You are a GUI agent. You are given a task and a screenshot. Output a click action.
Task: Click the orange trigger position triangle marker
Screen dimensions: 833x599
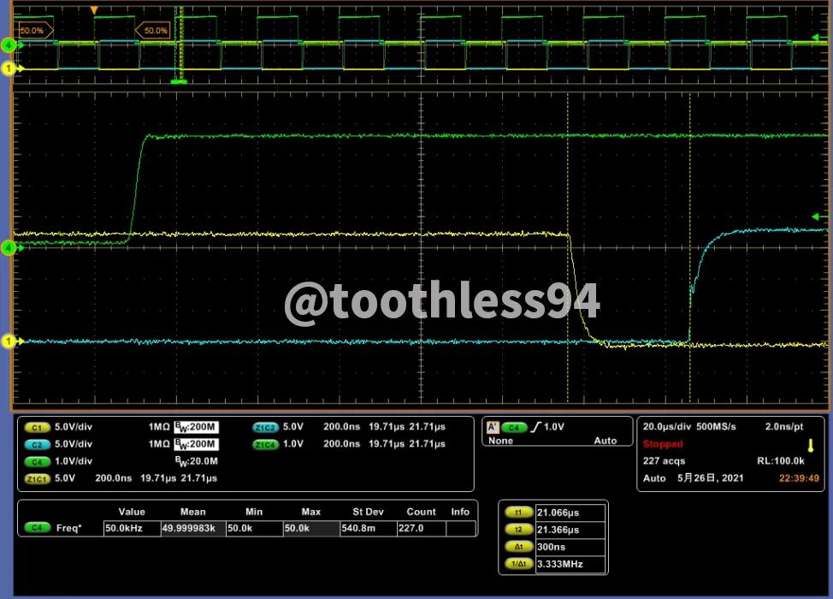point(94,10)
